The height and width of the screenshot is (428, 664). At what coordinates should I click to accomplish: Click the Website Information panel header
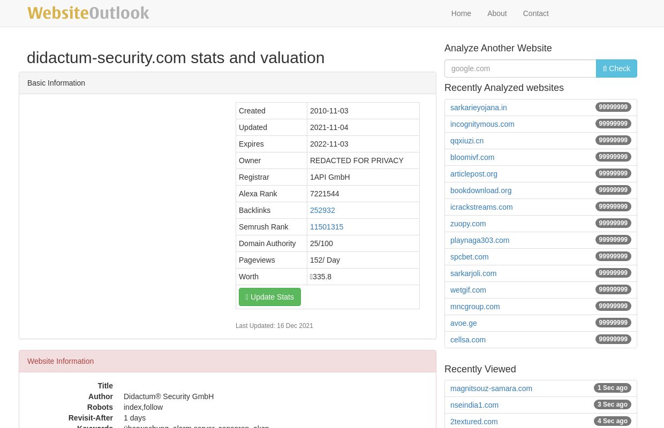click(228, 361)
